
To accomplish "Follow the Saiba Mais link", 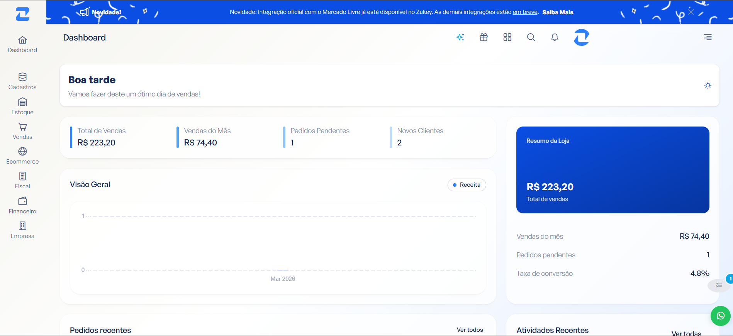I will coord(558,12).
